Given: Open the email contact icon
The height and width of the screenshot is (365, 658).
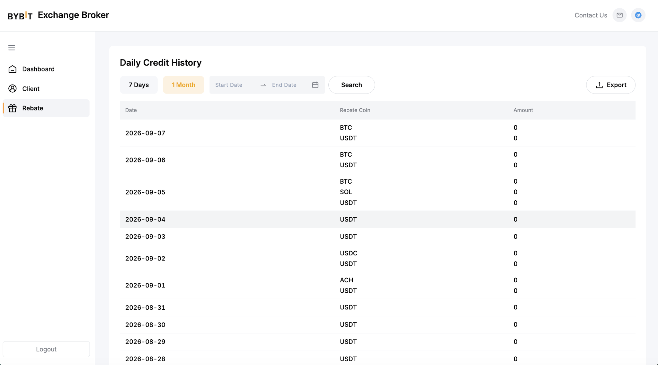Looking at the screenshot, I should tap(619, 15).
